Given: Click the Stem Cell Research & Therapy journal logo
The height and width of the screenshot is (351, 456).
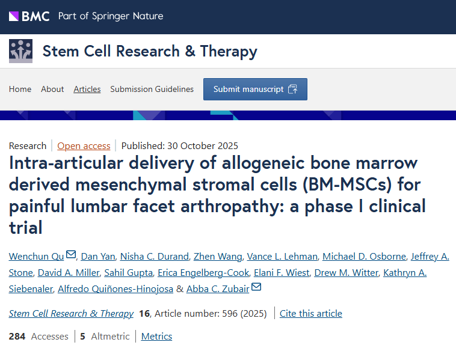Looking at the screenshot, I should 21,52.
